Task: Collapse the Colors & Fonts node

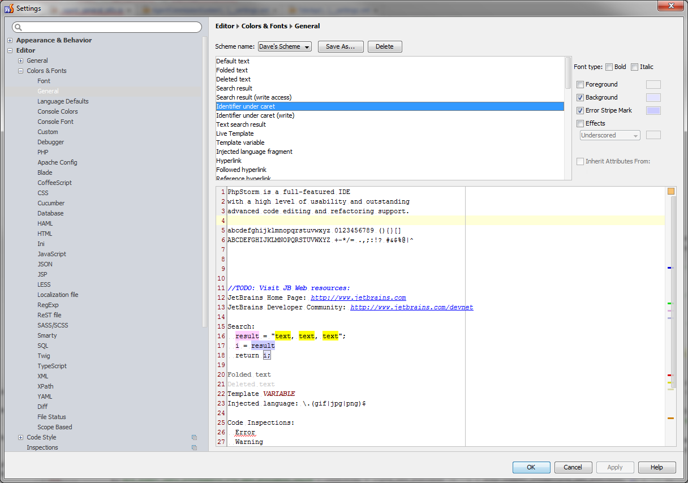Action: (21, 71)
